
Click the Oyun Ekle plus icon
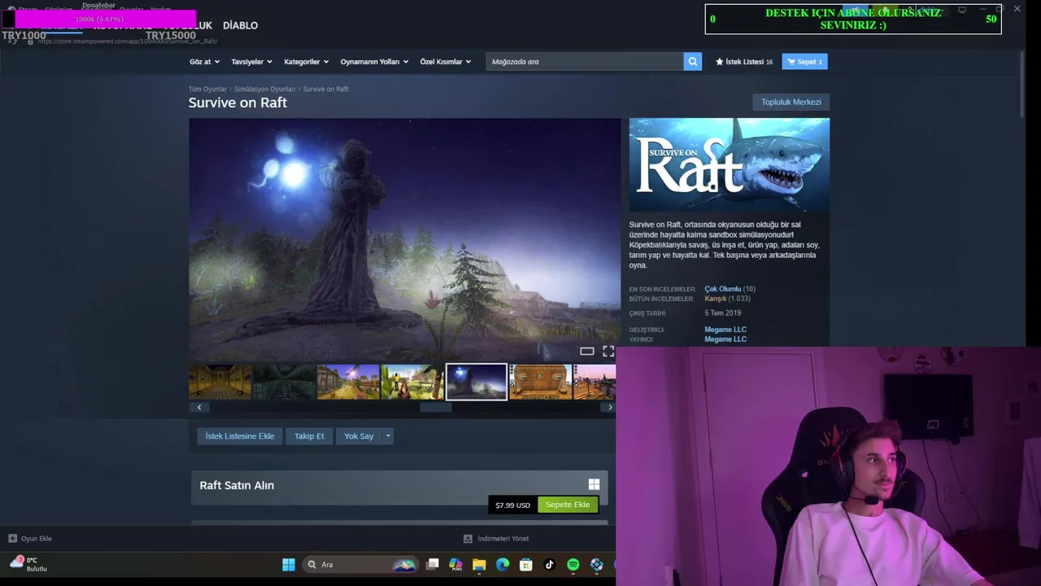coord(12,538)
